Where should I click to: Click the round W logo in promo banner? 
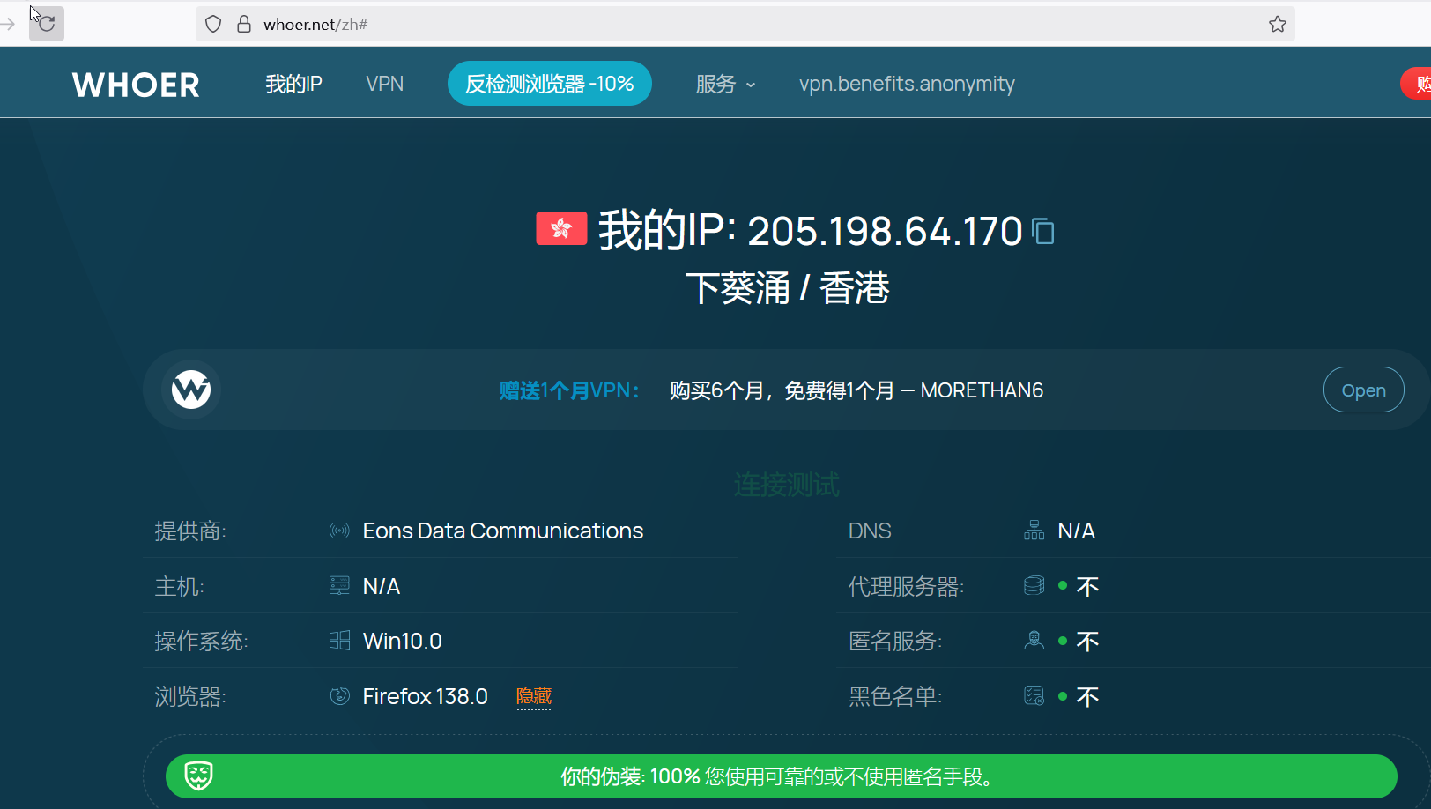[x=191, y=390]
